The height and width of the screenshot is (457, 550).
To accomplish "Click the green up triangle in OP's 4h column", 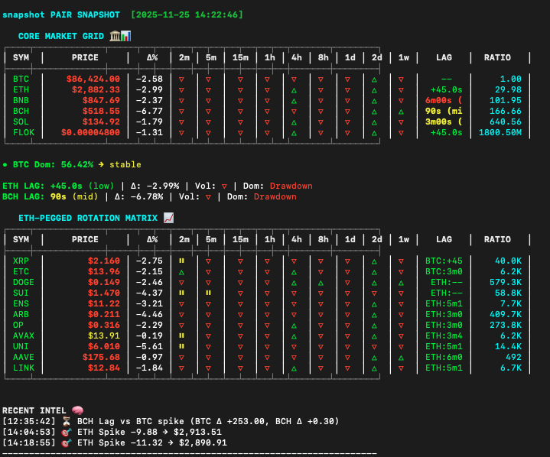I will [294, 326].
